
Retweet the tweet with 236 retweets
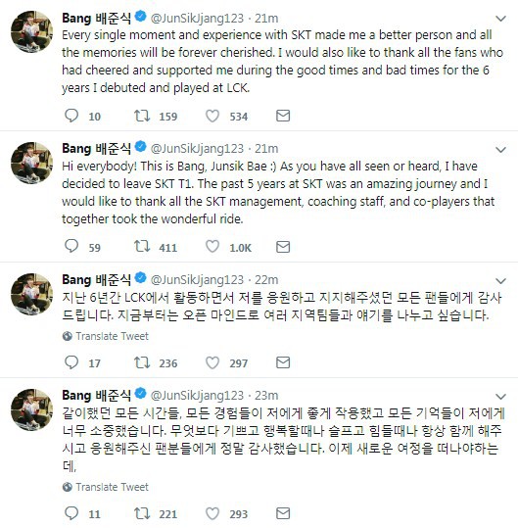(x=142, y=362)
